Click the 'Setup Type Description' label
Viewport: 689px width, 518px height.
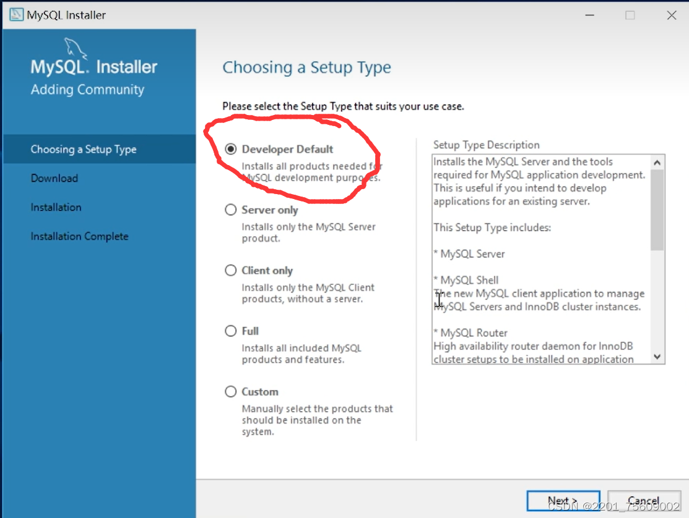coord(486,145)
